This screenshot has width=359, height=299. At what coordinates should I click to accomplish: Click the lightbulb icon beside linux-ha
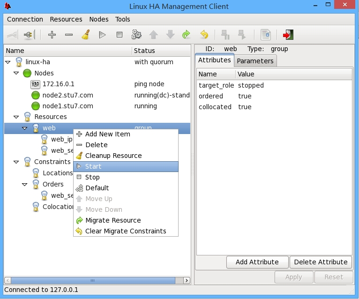click(x=19, y=62)
